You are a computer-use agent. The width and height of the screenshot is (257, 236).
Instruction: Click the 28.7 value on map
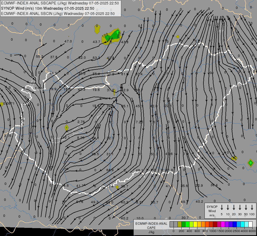pos(125,186)
